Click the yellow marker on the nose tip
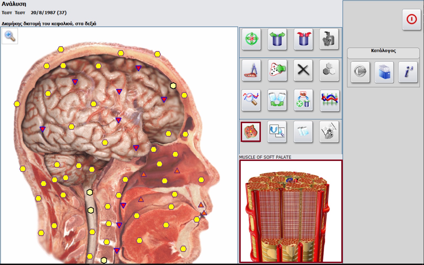Viewport: 424px width, 265px height. coord(201,180)
